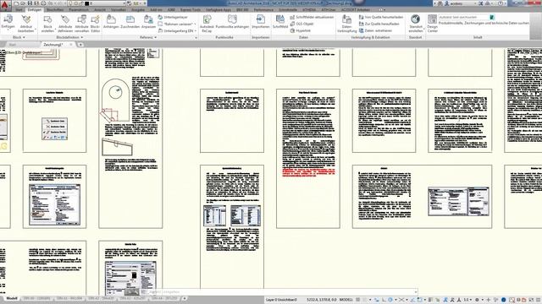Open the Parametrisch ribbon tab

click(x=79, y=9)
